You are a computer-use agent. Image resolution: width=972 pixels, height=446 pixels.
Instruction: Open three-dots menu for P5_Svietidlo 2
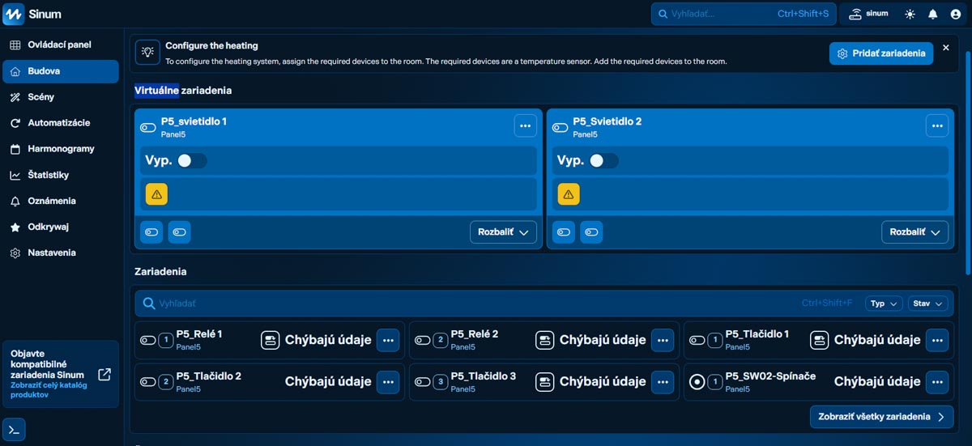937,125
